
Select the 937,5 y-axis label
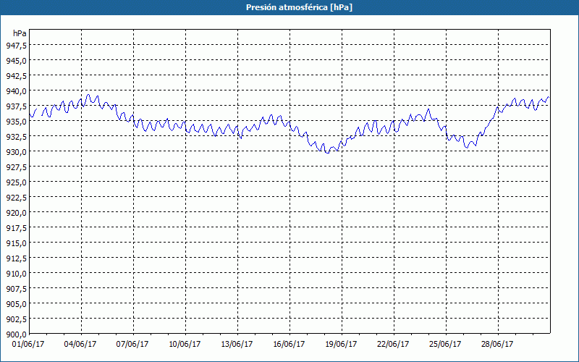pyautogui.click(x=16, y=106)
